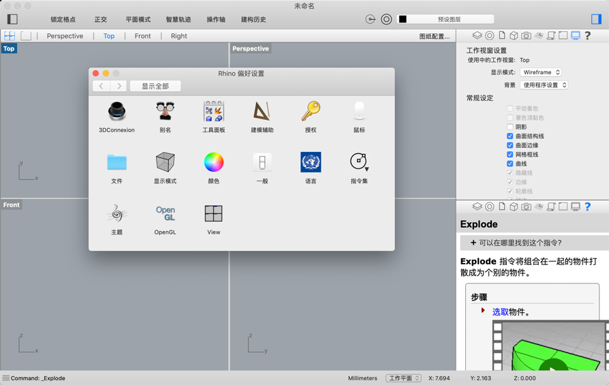Expand 可以在哪里找到这个指令? section
The width and height of the screenshot is (609, 385).
pyautogui.click(x=535, y=243)
